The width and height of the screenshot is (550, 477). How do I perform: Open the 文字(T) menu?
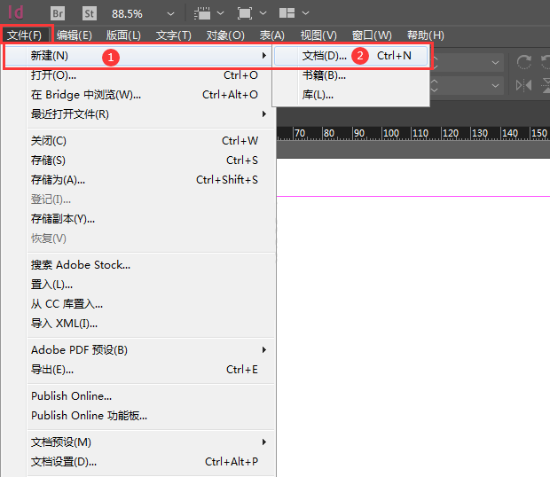(x=174, y=35)
